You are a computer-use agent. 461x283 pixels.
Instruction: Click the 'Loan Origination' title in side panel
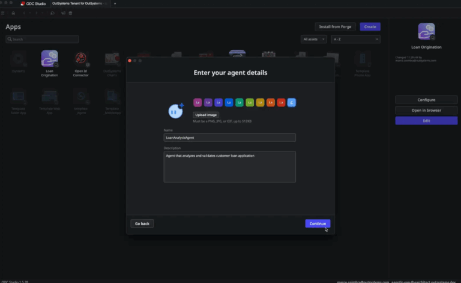(426, 47)
